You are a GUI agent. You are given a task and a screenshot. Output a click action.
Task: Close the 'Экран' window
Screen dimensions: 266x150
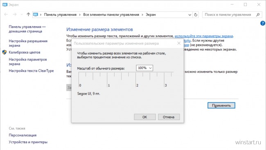pyautogui.click(x=259, y=5)
